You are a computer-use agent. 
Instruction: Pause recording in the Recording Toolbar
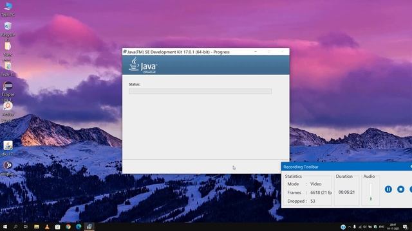(x=388, y=189)
